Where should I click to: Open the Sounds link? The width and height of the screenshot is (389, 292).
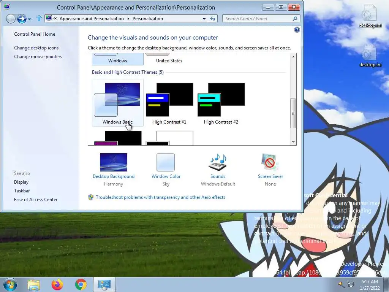click(218, 176)
